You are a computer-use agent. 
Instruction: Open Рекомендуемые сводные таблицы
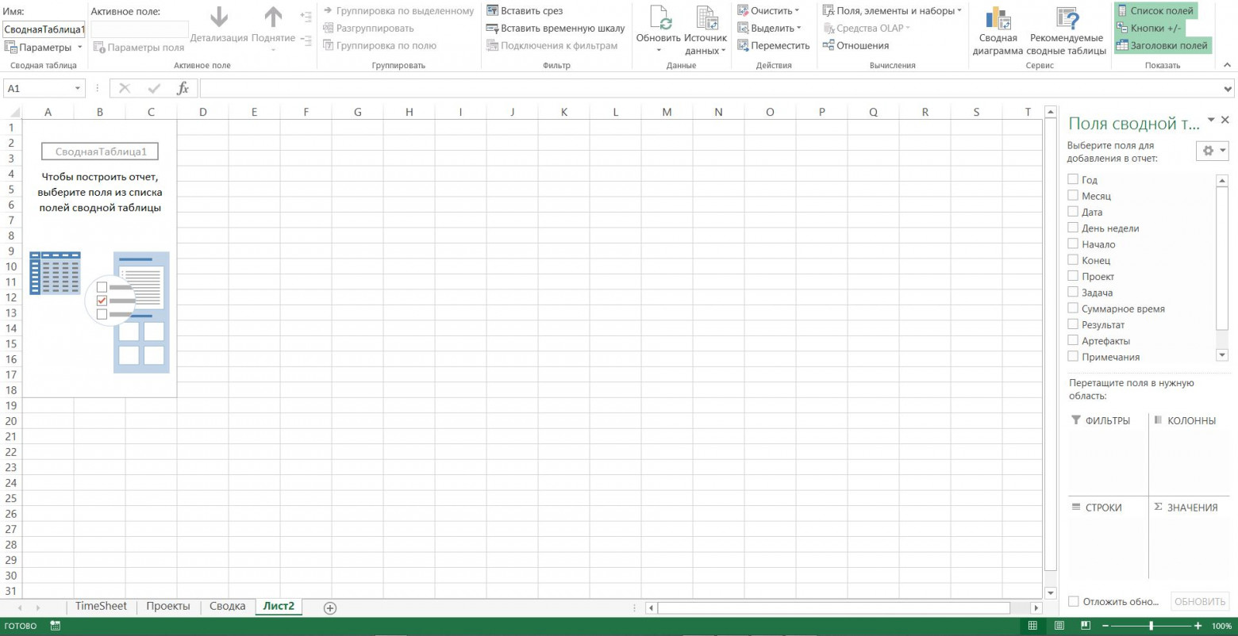1066,20
